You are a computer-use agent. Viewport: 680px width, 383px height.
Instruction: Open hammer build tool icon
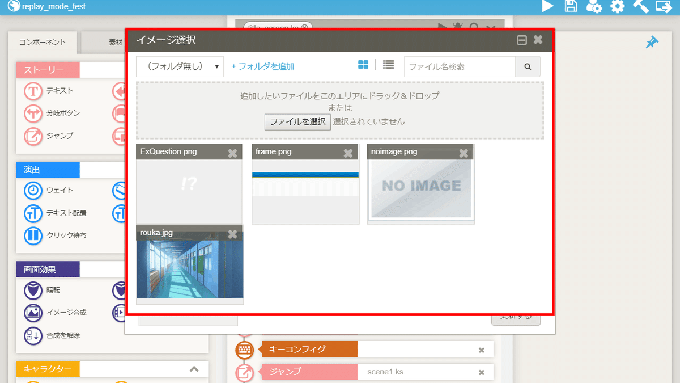click(640, 7)
